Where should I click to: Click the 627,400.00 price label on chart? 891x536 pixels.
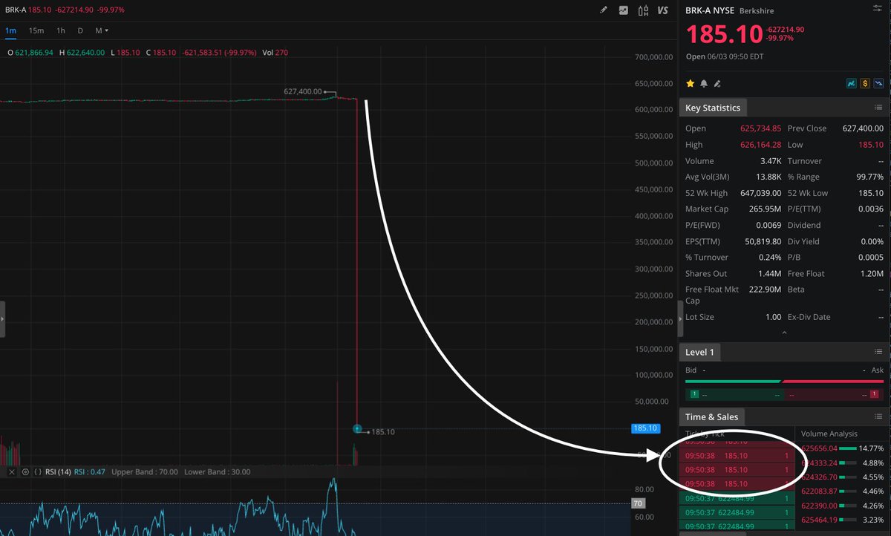coord(303,91)
